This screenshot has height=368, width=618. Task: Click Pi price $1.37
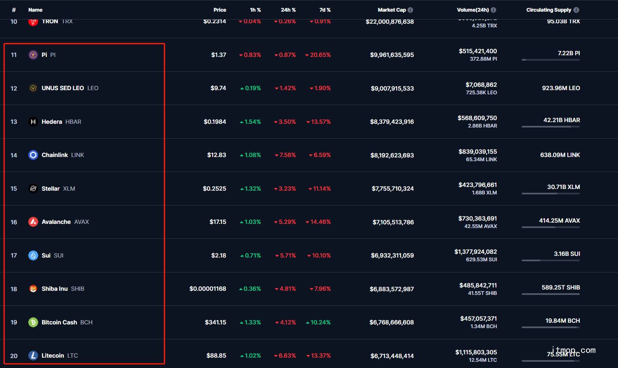point(218,55)
